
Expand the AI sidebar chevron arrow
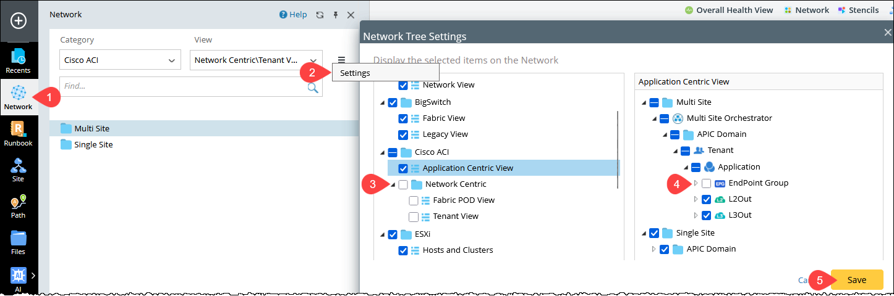(x=33, y=275)
